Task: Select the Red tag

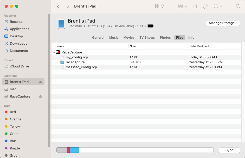Action: click(23, 112)
